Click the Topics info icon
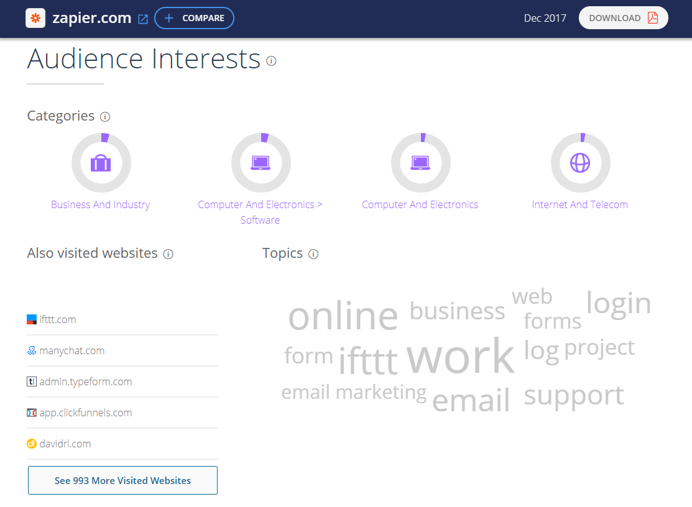 (313, 254)
